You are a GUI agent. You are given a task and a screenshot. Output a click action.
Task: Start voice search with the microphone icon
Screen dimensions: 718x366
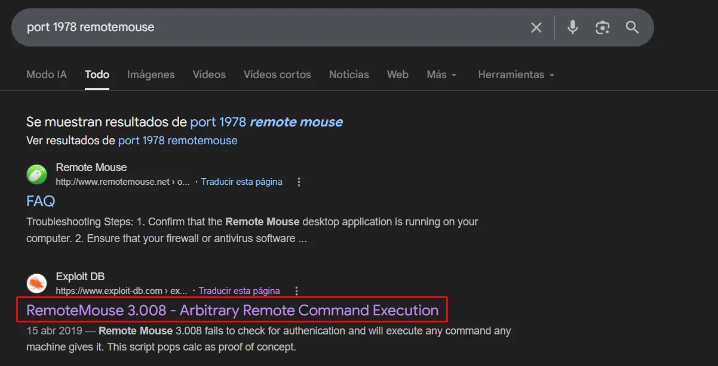573,27
